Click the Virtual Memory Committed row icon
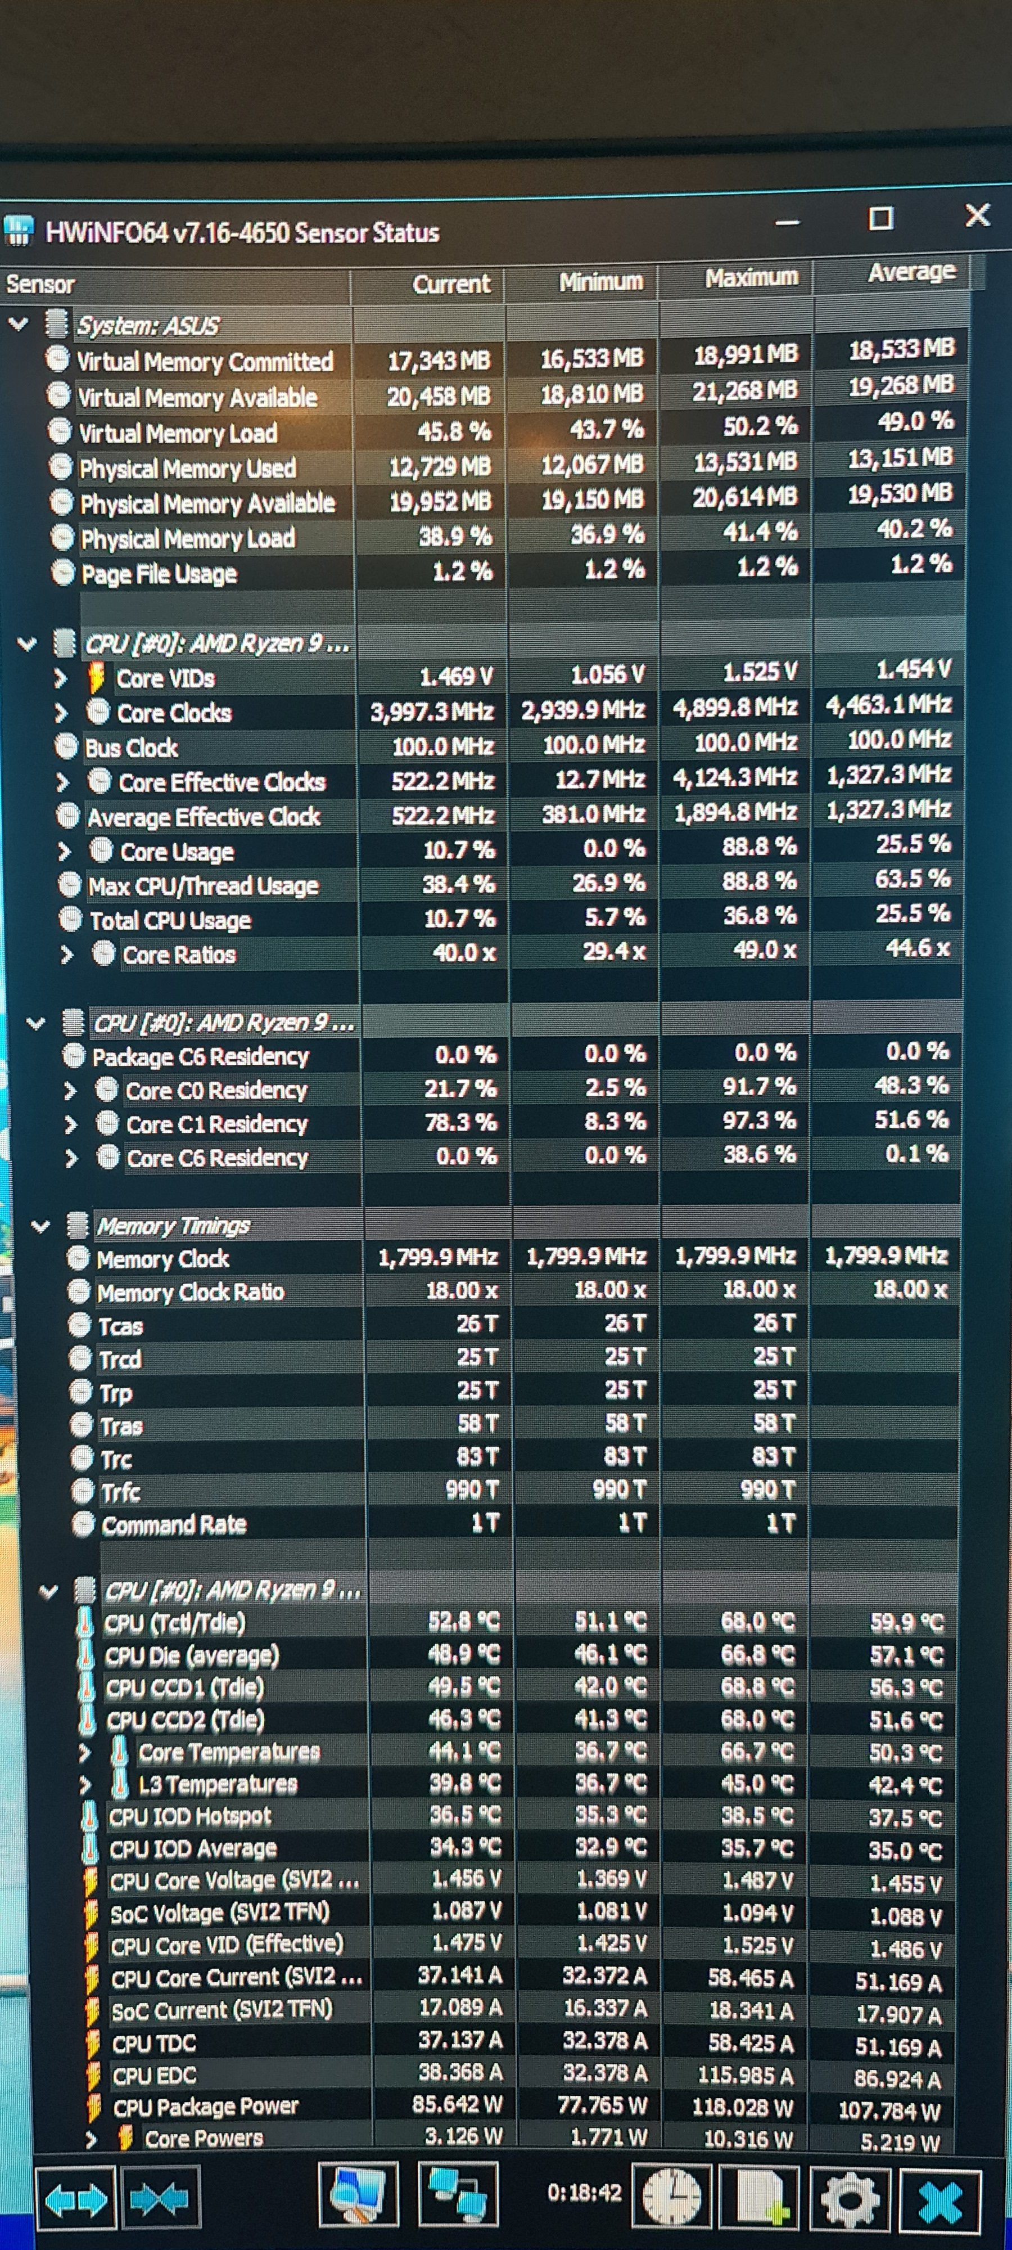The image size is (1012, 2250). 58,360
